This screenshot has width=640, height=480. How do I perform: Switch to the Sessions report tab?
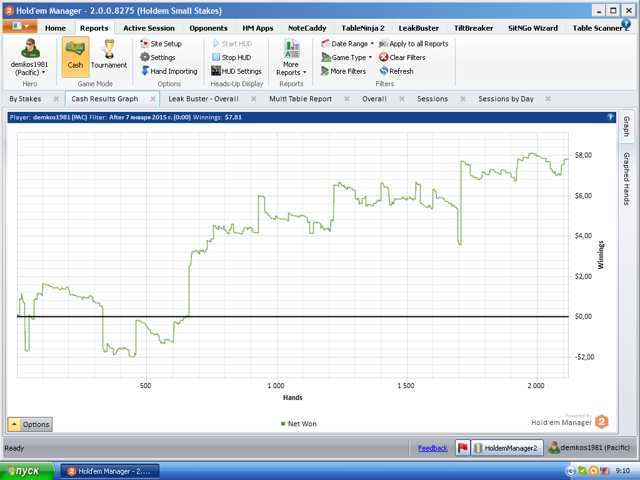(432, 99)
